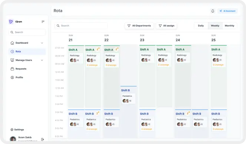246x144 pixels.
Task: Select day 24 column header
Action: pos(178,38)
